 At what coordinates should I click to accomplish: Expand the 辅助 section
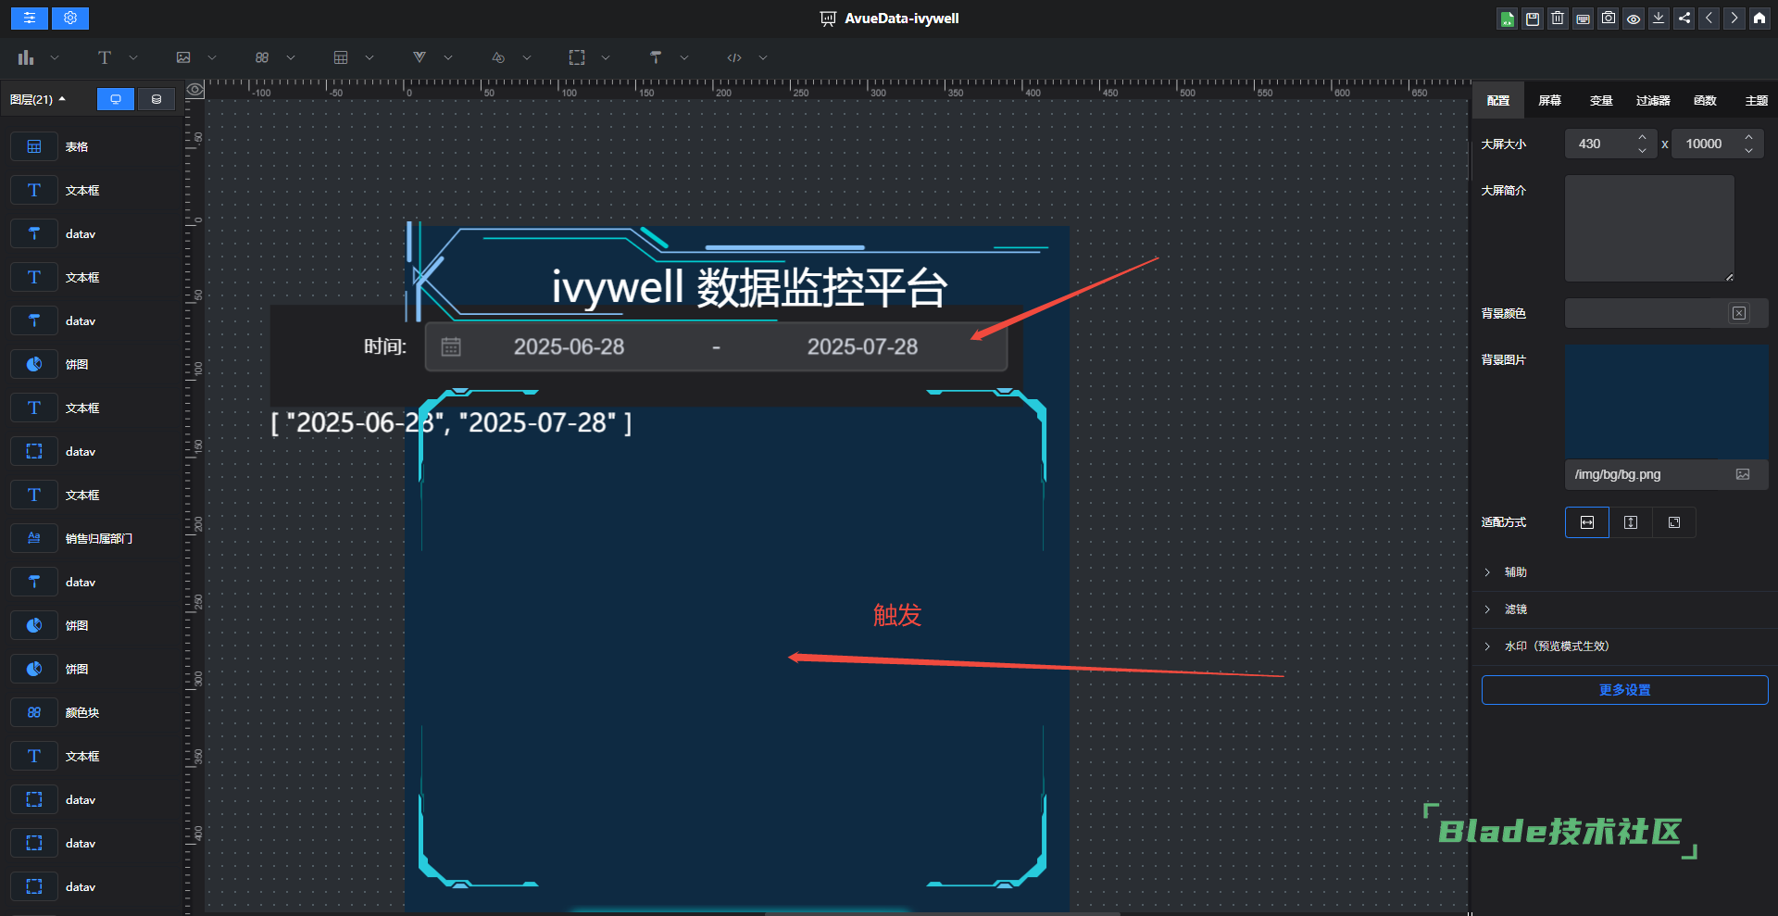point(1624,572)
